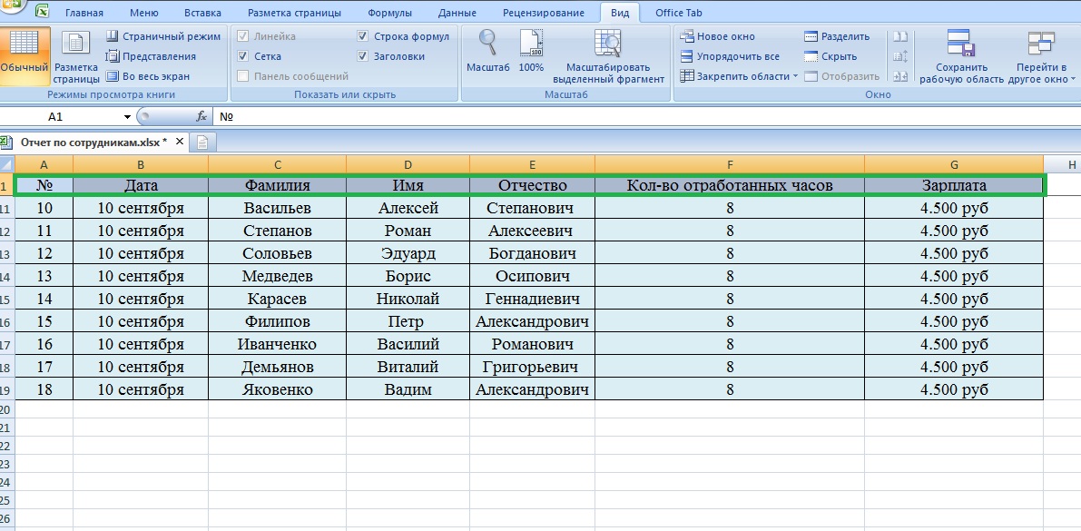Set zoom to 100% icon
The height and width of the screenshot is (531, 1081).
pyautogui.click(x=531, y=44)
